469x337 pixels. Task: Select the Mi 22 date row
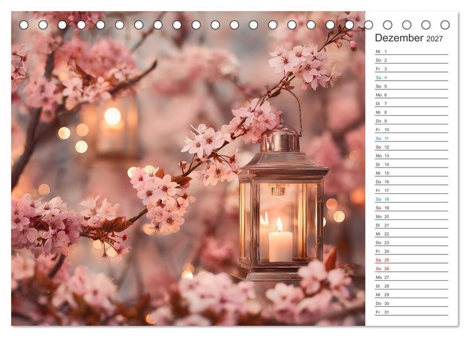pyautogui.click(x=411, y=234)
